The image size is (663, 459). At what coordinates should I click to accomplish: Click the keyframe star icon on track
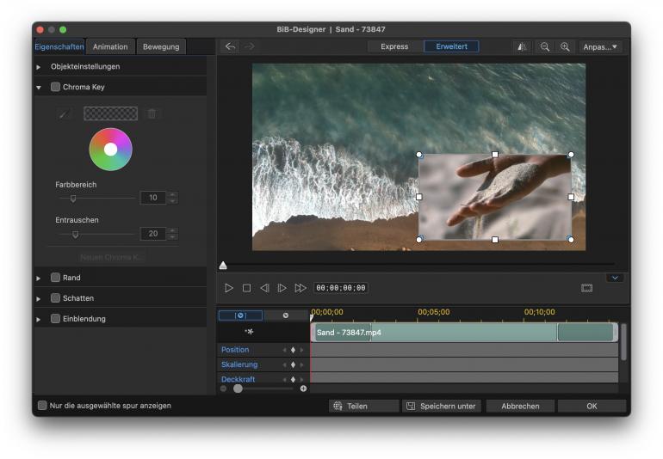[249, 332]
